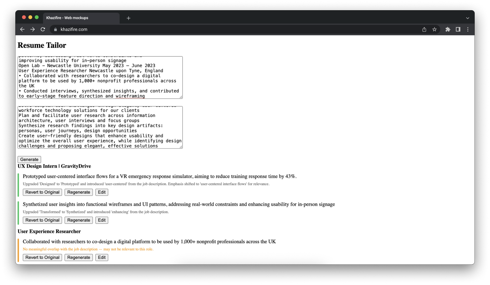Image resolution: width=490 pixels, height=285 pixels.
Task: Open a new browser tab
Action: coord(128,18)
